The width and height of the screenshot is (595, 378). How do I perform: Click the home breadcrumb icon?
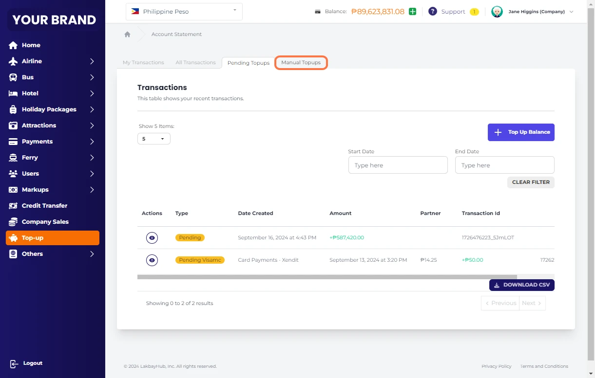point(127,35)
